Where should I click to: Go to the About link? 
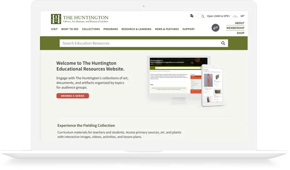[239, 23]
